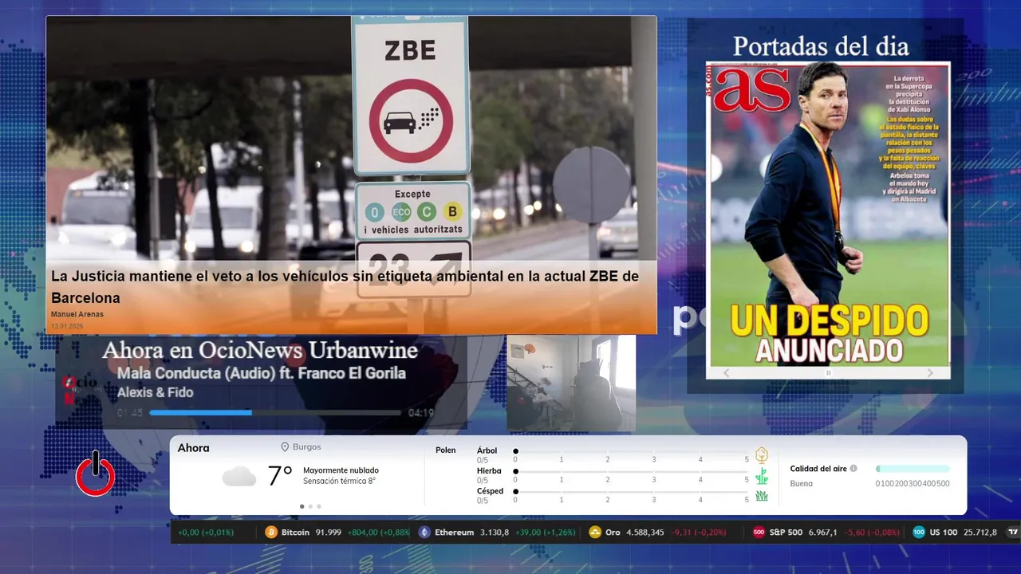Image resolution: width=1021 pixels, height=574 pixels.
Task: Click the Bitcoin coin icon in ticker
Action: click(x=271, y=533)
